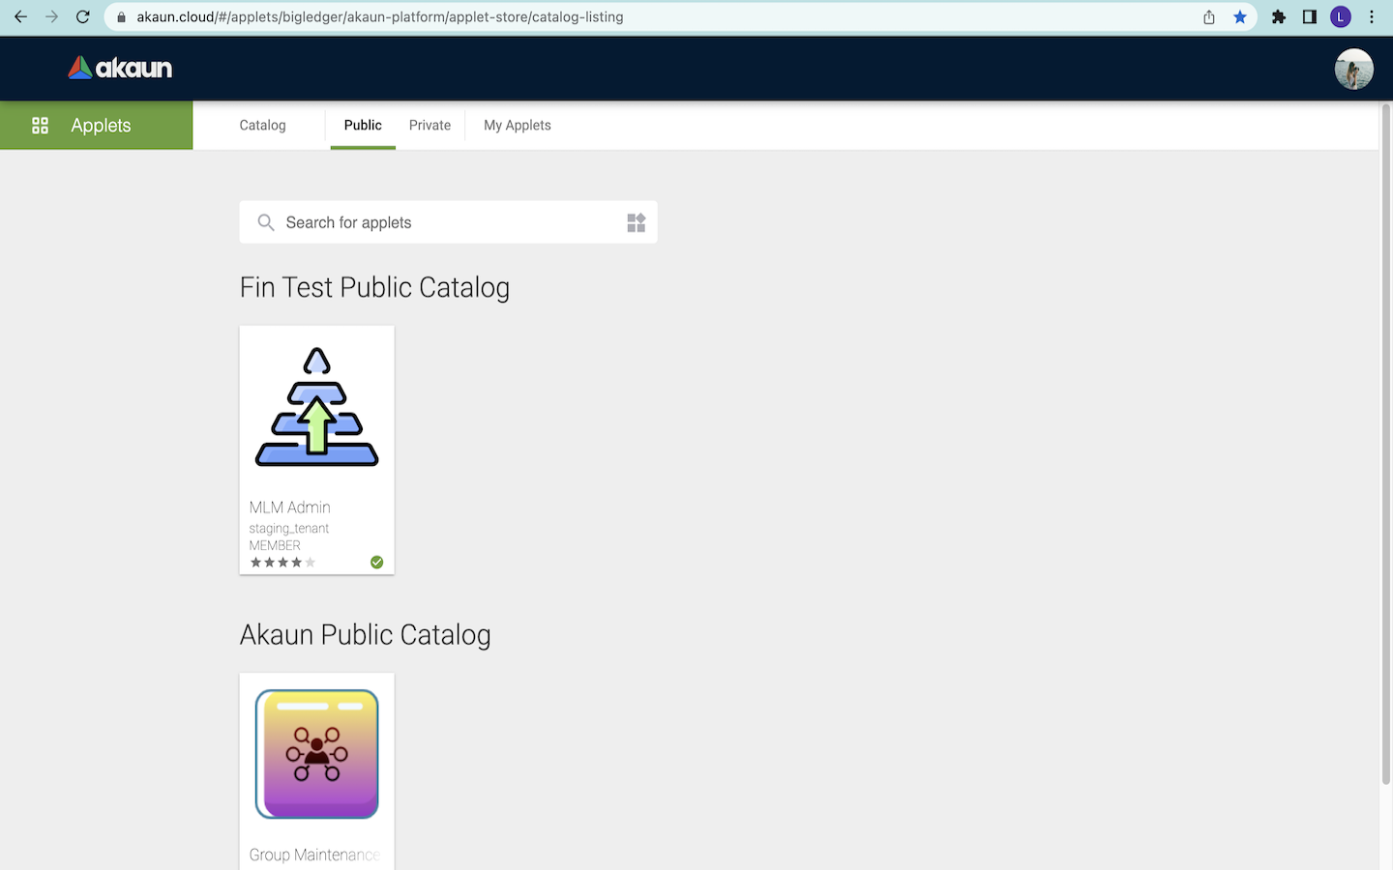Click the page vertical scrollbar

[x=1385, y=445]
